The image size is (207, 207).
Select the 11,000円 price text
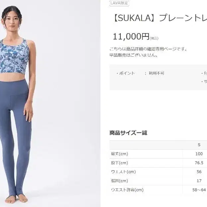(x=131, y=36)
